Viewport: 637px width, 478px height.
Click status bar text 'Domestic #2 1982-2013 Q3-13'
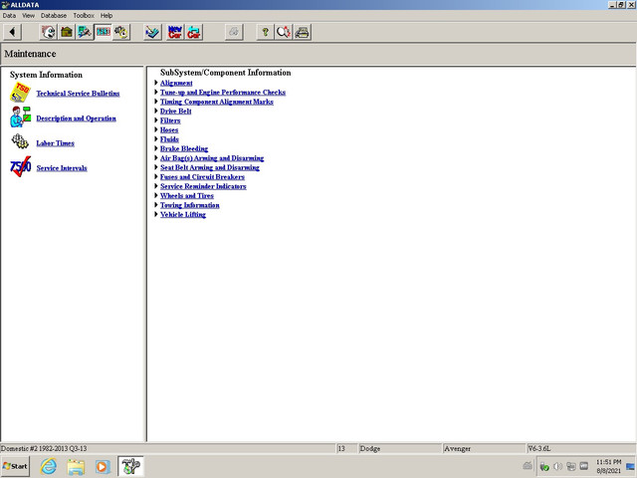pyautogui.click(x=44, y=449)
